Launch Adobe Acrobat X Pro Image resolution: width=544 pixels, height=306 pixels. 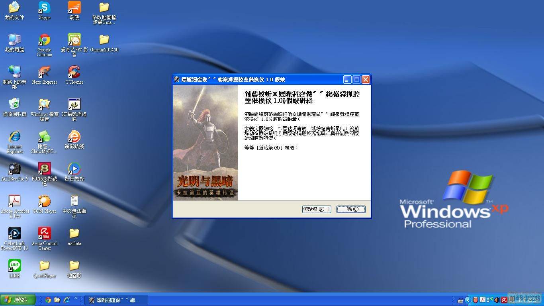click(x=14, y=206)
